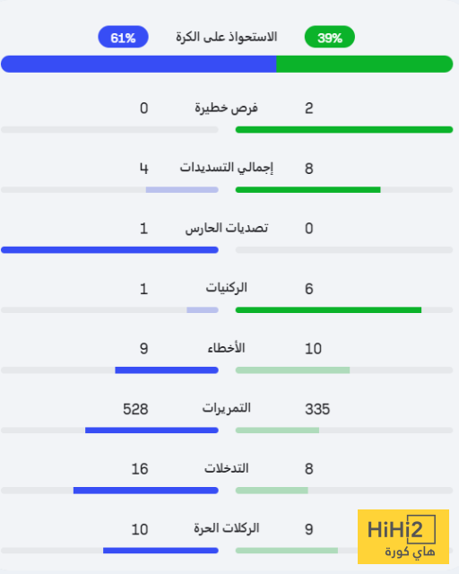Click the الأخطاء stat label

click(226, 348)
